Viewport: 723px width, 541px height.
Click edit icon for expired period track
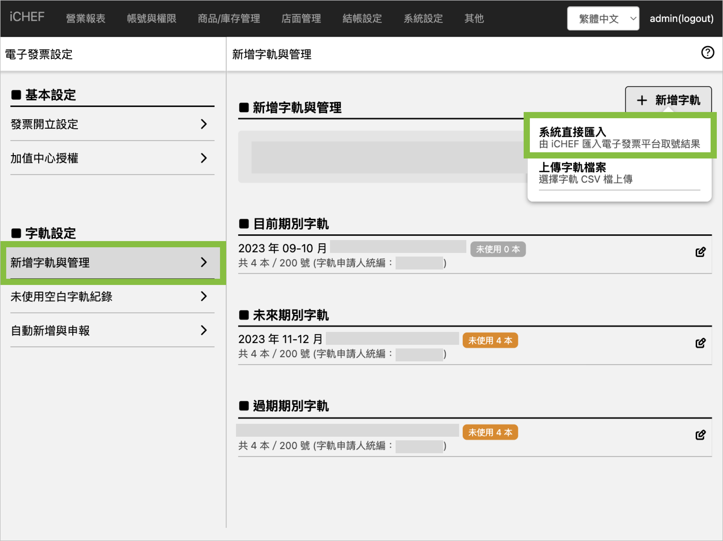point(700,435)
